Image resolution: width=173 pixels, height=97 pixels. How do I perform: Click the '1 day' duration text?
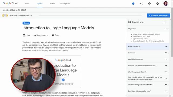pos(28,35)
